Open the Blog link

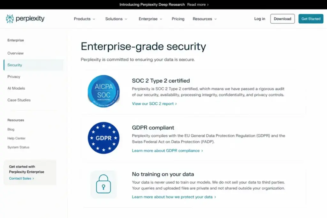pos(11,129)
